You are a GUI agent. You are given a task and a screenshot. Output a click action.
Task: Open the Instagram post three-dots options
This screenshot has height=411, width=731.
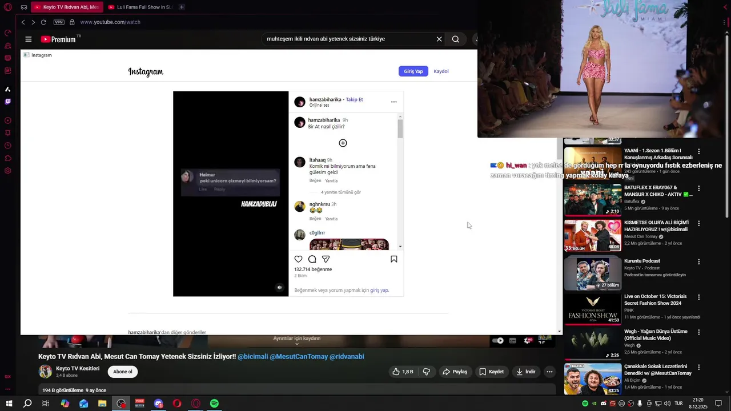click(393, 102)
